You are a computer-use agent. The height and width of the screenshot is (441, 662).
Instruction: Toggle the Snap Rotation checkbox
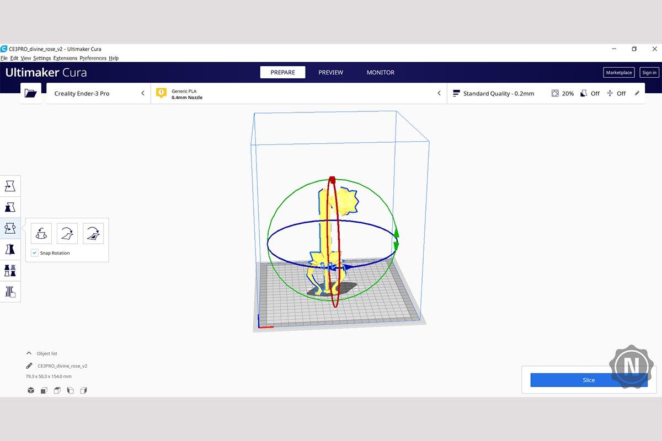click(35, 253)
